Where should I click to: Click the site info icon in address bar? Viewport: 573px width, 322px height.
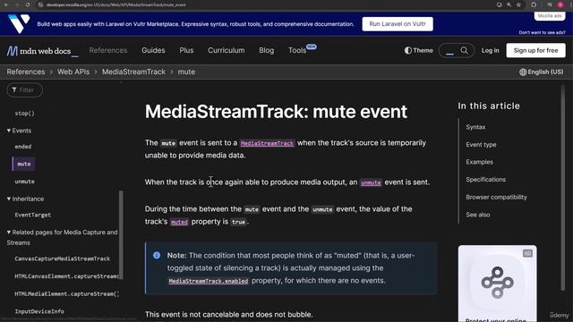tap(40, 4)
